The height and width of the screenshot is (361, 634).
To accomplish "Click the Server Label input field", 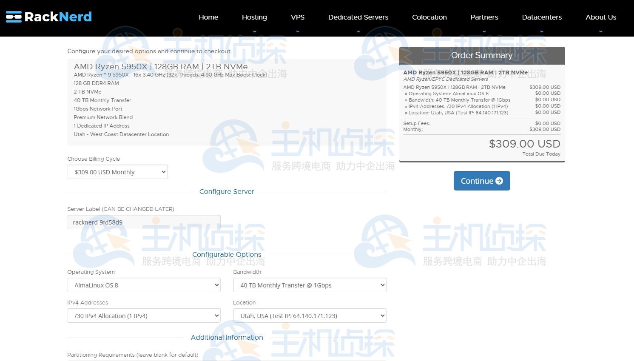I will [144, 222].
